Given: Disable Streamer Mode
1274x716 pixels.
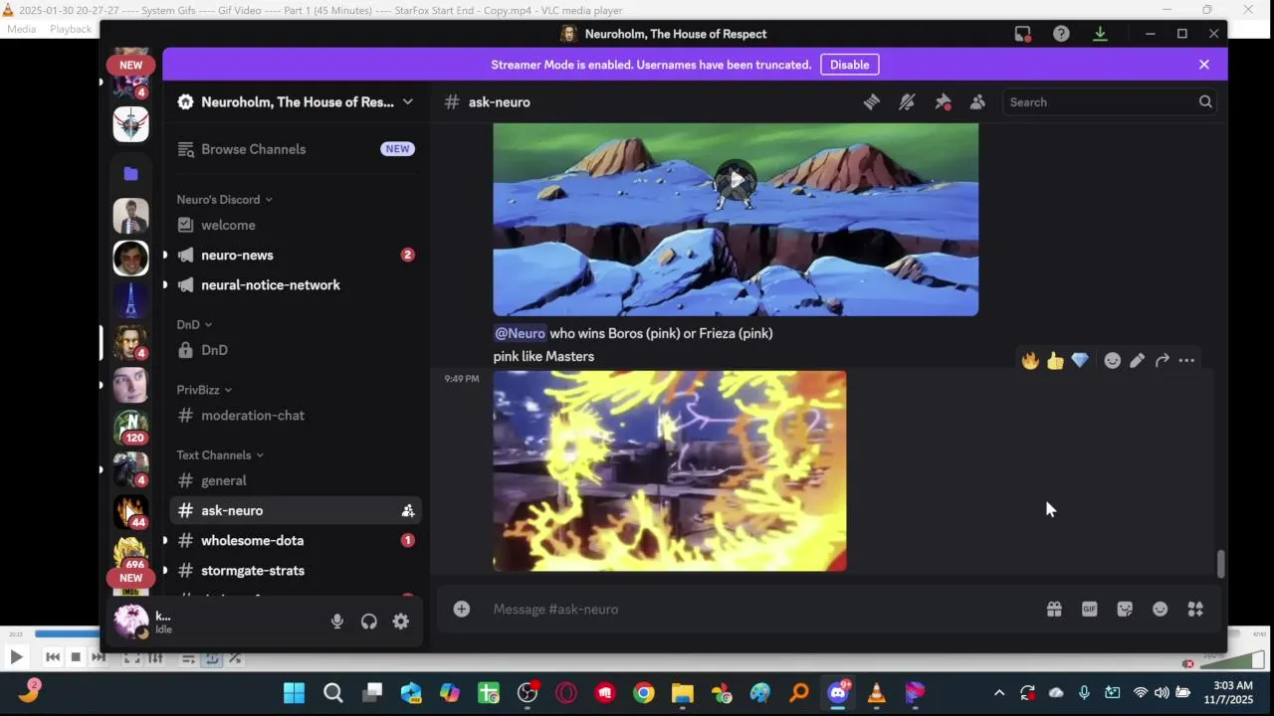Looking at the screenshot, I should coord(849,65).
